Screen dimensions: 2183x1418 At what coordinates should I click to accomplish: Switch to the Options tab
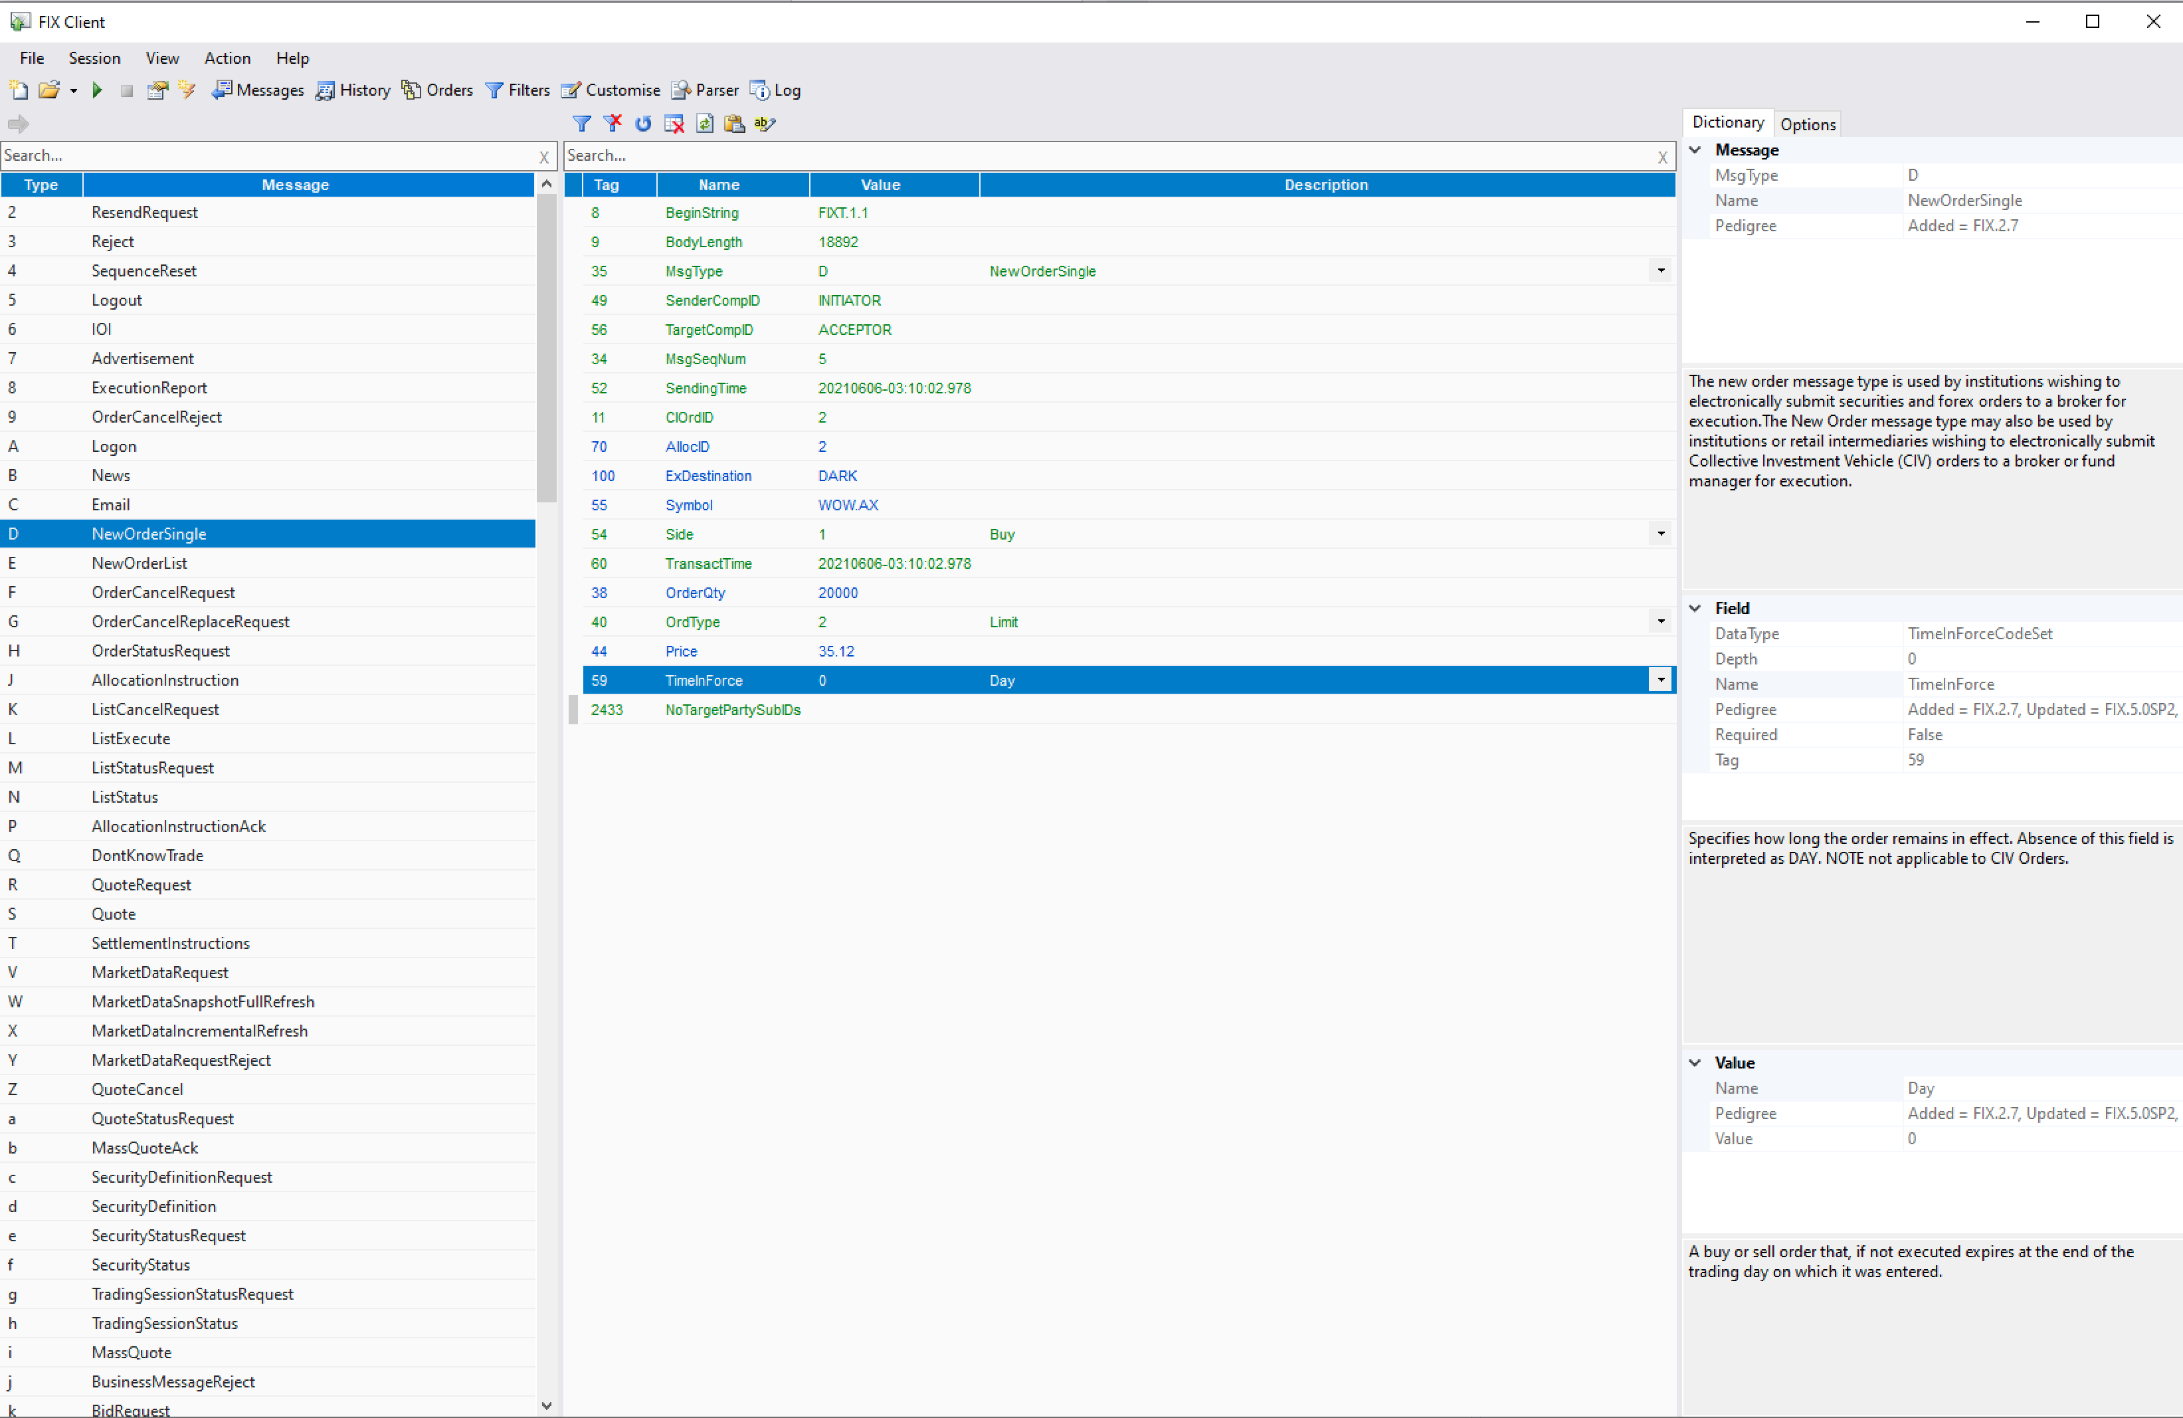click(1807, 124)
